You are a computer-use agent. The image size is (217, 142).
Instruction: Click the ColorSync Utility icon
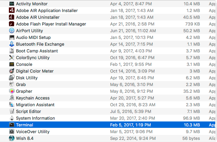(x=12, y=57)
